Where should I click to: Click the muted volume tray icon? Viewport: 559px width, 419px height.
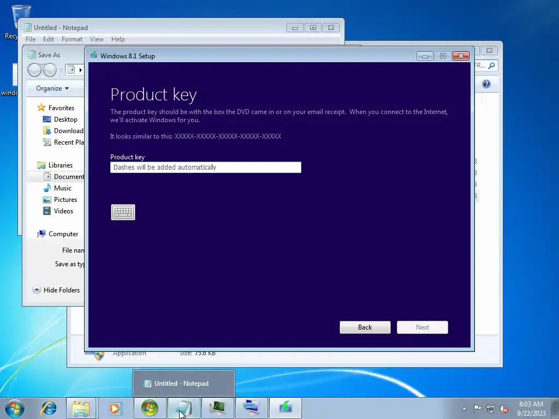(x=504, y=409)
